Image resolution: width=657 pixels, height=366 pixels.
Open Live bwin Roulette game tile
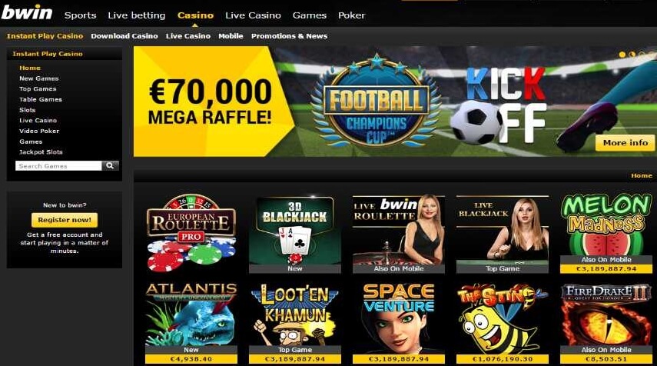[399, 234]
